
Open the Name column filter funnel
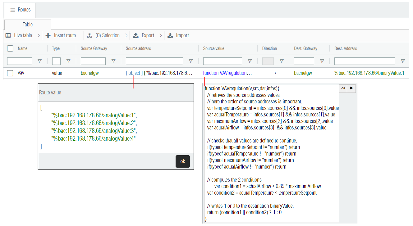39,61
